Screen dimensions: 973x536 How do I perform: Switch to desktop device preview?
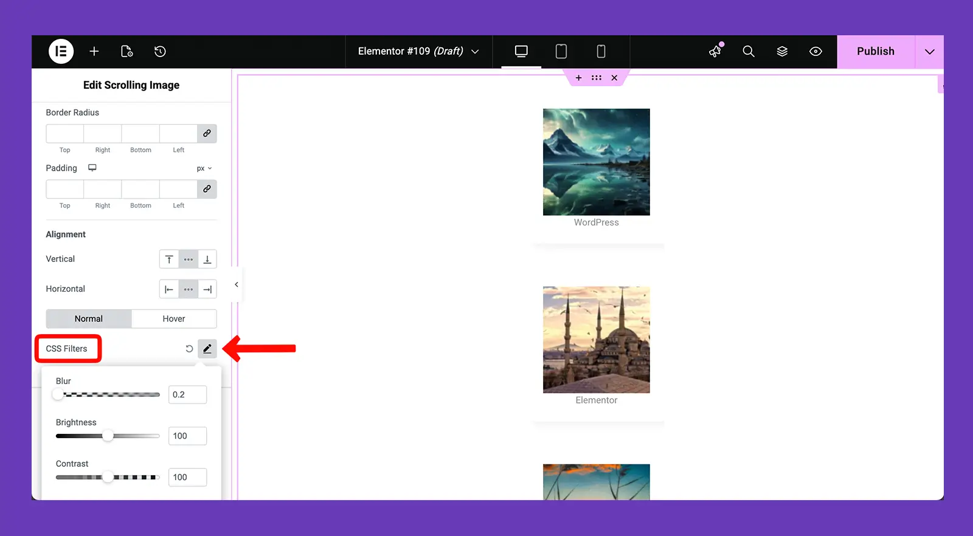pyautogui.click(x=521, y=52)
